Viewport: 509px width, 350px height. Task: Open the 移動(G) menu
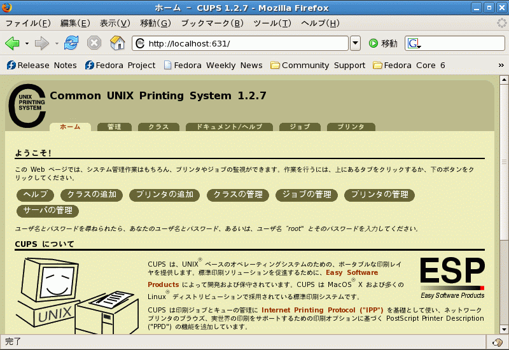155,23
